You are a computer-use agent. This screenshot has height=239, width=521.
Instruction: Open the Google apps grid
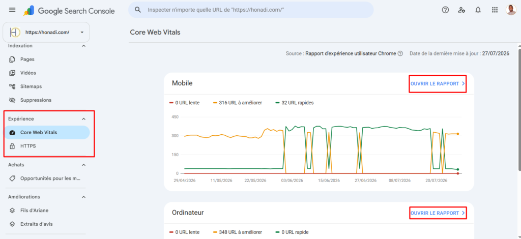click(x=495, y=10)
